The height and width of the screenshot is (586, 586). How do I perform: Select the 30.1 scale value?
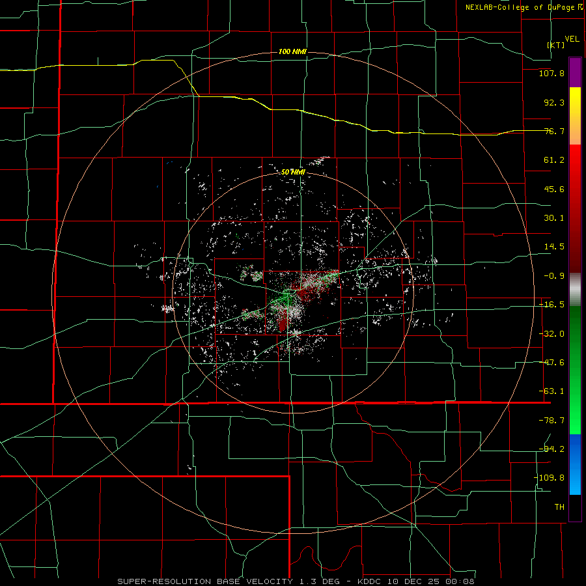[x=554, y=218]
